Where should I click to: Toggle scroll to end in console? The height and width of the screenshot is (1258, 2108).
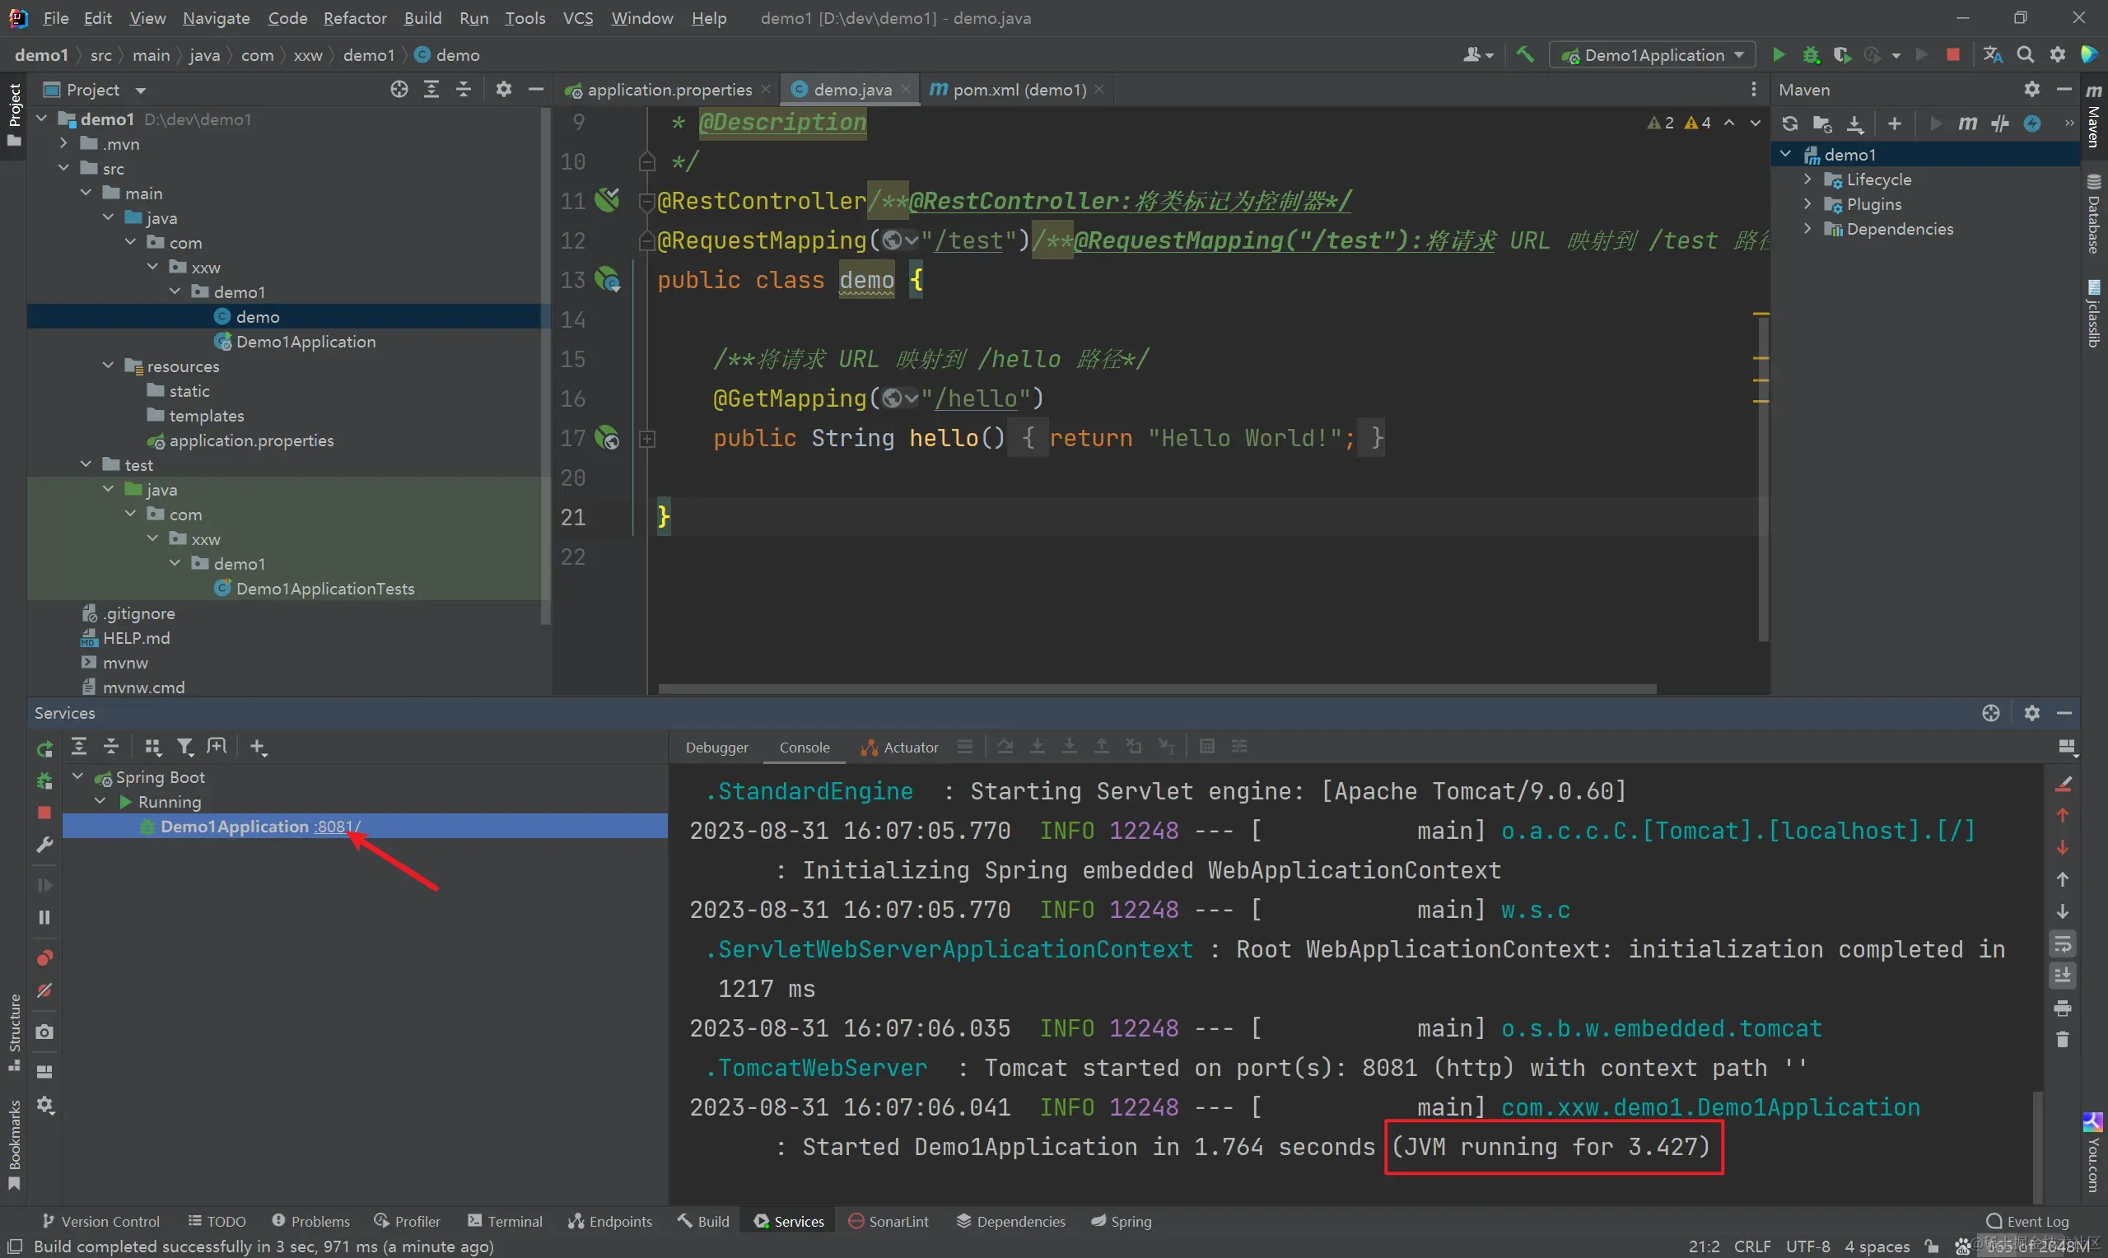(2062, 975)
